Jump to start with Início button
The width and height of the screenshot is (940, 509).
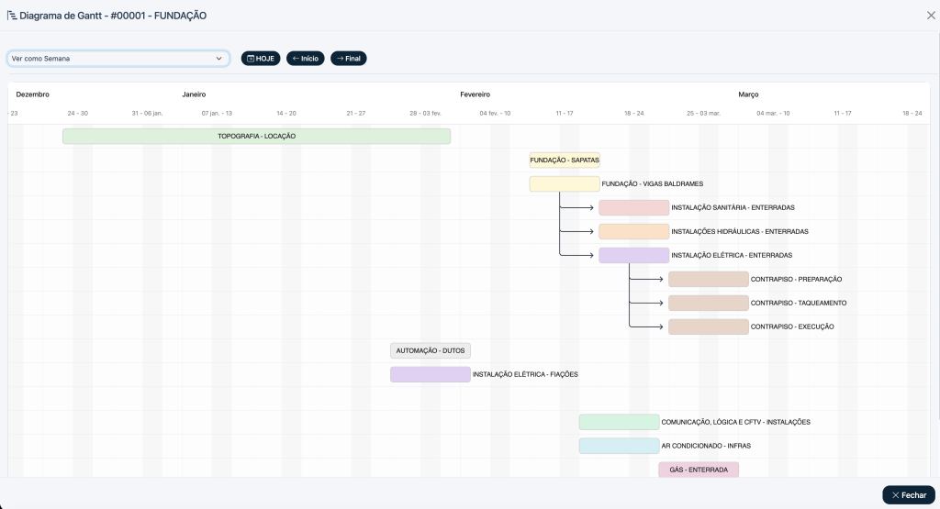(305, 58)
